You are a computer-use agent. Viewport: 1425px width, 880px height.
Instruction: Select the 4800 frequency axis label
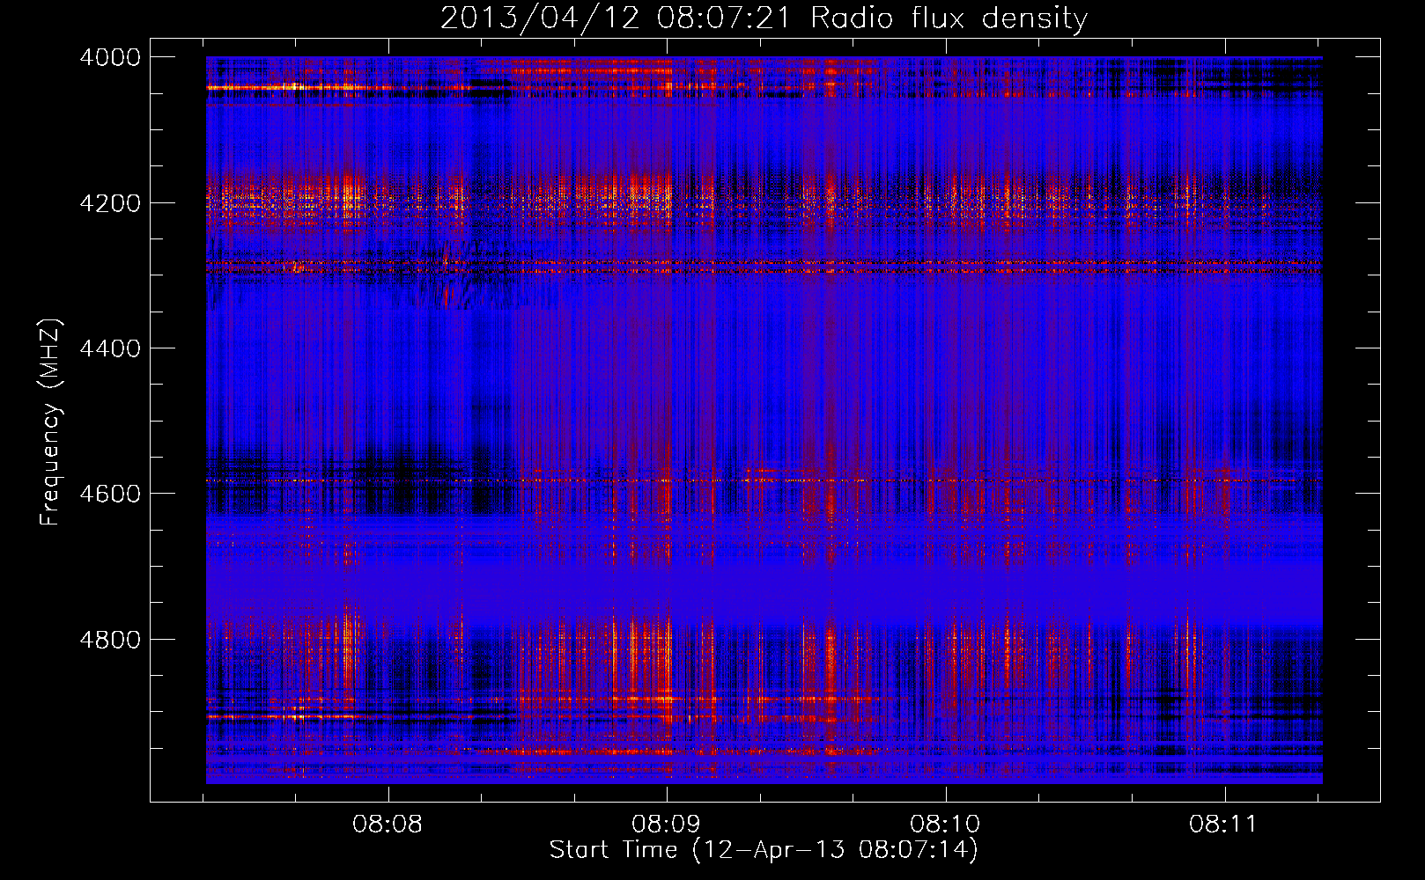(110, 639)
